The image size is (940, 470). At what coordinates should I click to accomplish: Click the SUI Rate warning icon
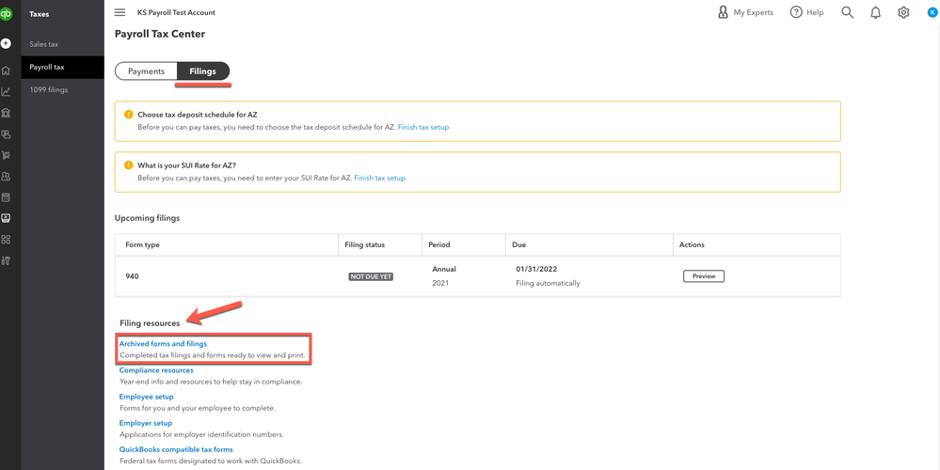click(x=128, y=164)
